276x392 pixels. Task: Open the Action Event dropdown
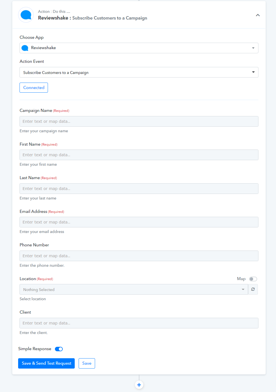point(139,72)
